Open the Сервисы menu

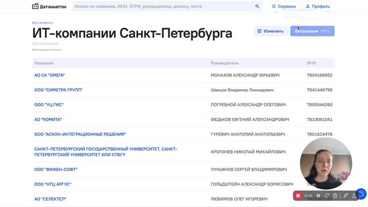[283, 6]
